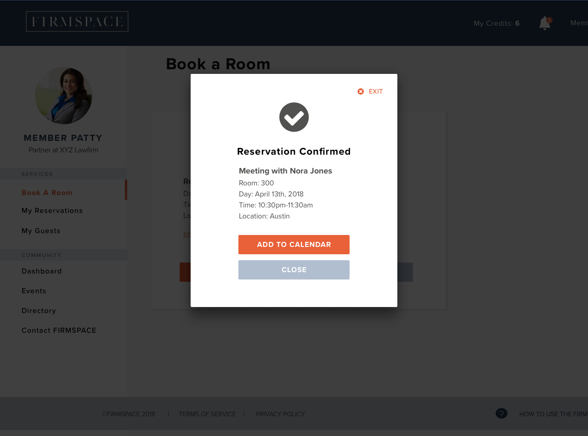Click the notification badge count
Screen dimensions: 588x436
(x=549, y=20)
